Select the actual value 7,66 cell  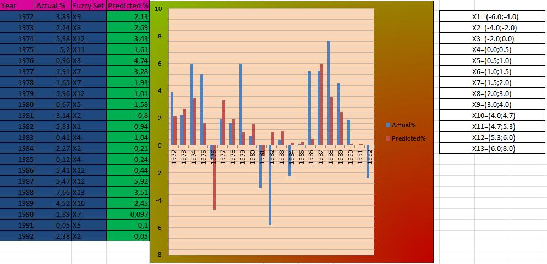[52, 192]
